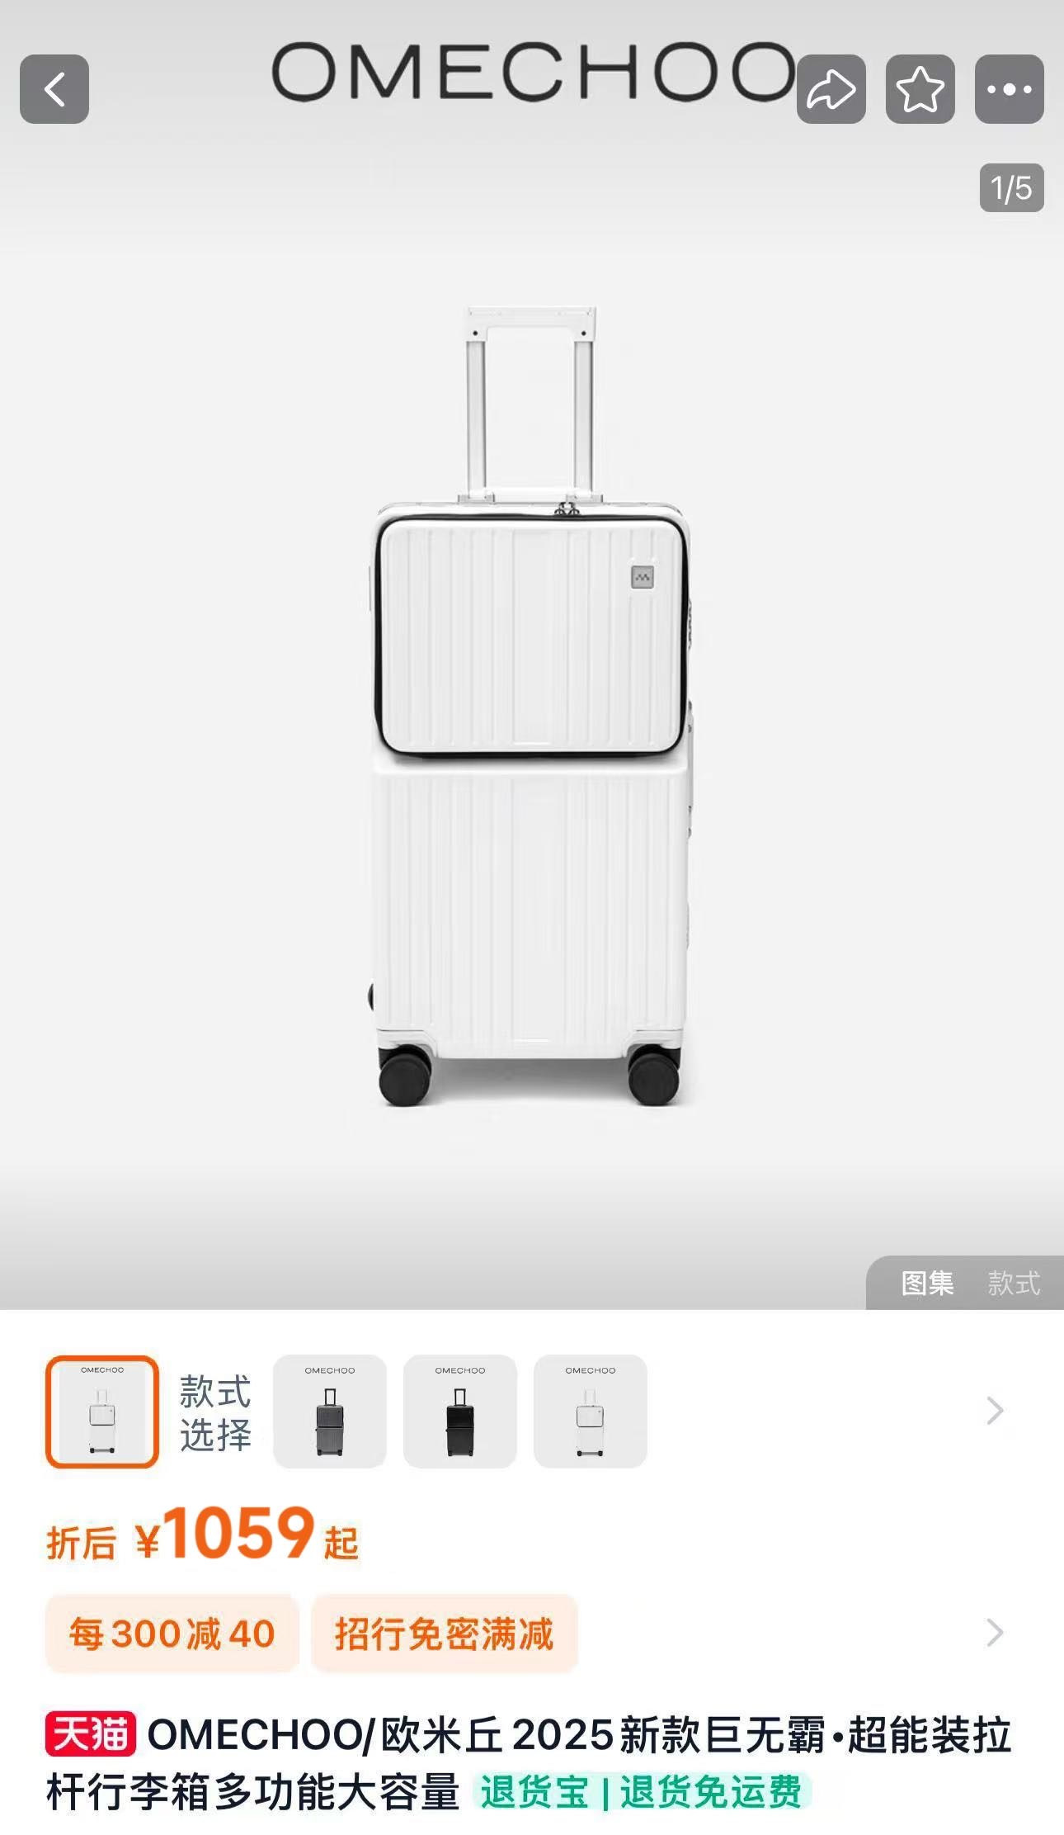Switch to the 款式 style tab
The image size is (1064, 1835).
point(1014,1283)
